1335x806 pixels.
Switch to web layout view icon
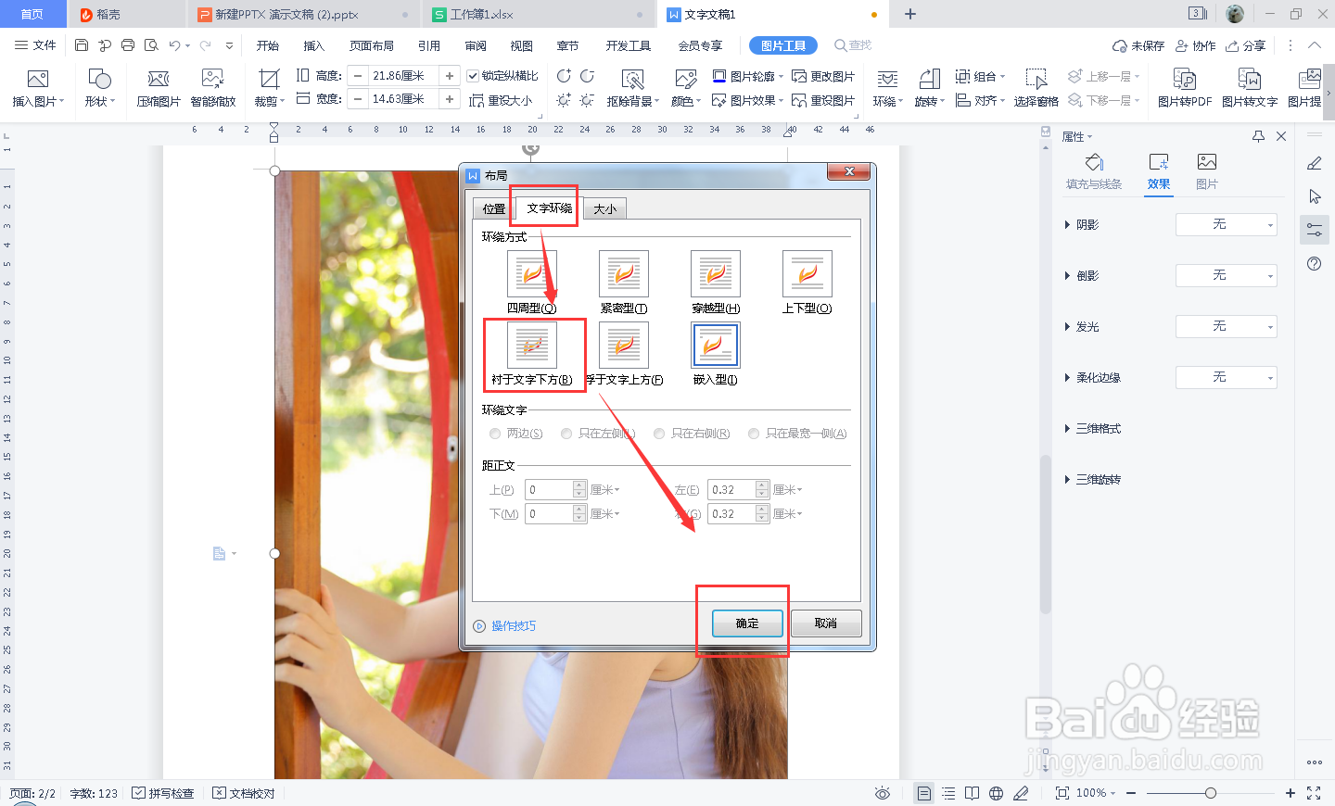[996, 793]
